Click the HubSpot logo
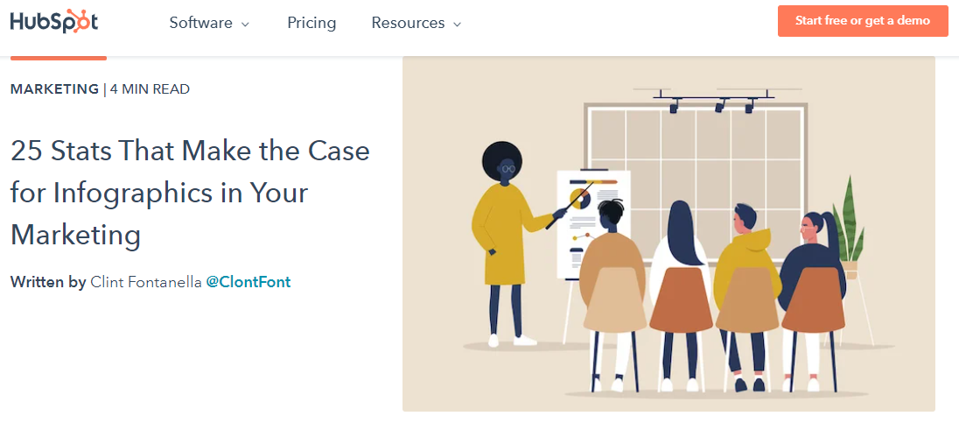 pyautogui.click(x=54, y=22)
